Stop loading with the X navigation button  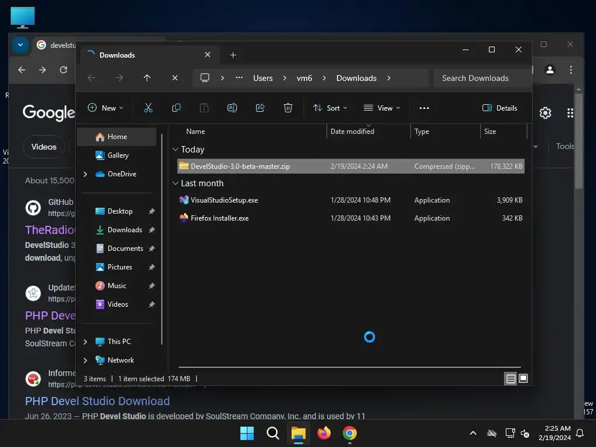coord(175,78)
